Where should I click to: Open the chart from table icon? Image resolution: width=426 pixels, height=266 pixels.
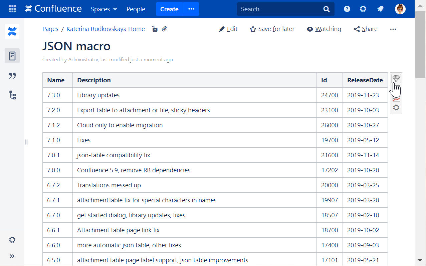(396, 98)
